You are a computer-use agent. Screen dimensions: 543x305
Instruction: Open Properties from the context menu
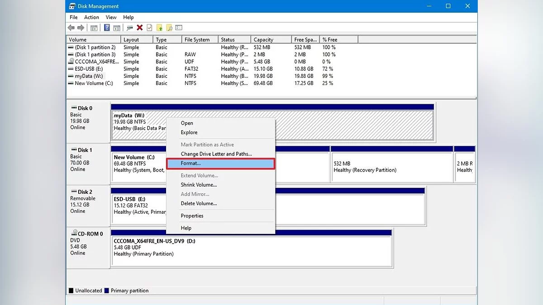coord(192,216)
